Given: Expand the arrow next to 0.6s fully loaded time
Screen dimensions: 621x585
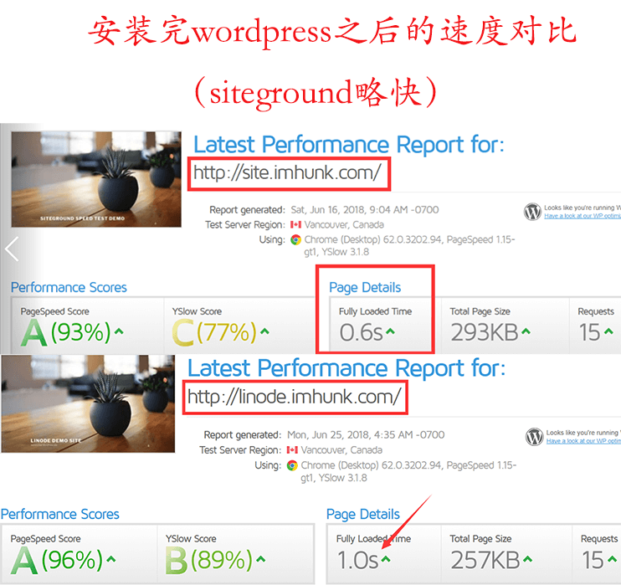Looking at the screenshot, I should coord(391,331).
